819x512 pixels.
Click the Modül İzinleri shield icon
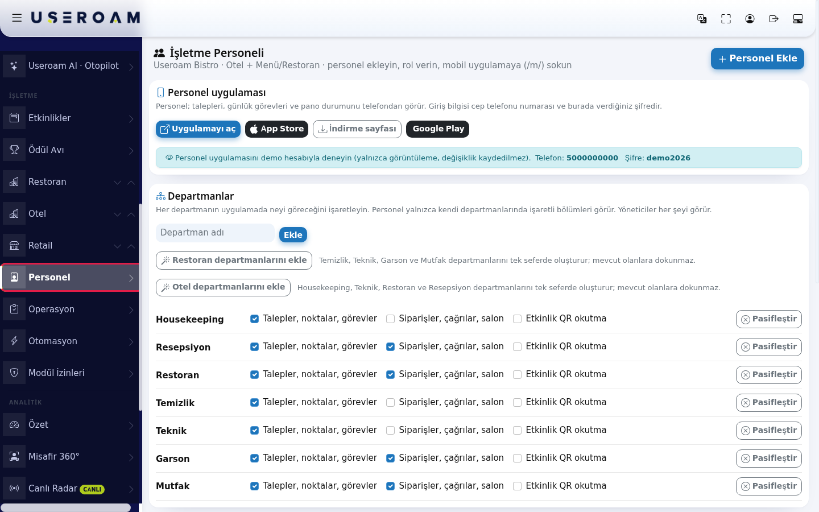pyautogui.click(x=14, y=373)
